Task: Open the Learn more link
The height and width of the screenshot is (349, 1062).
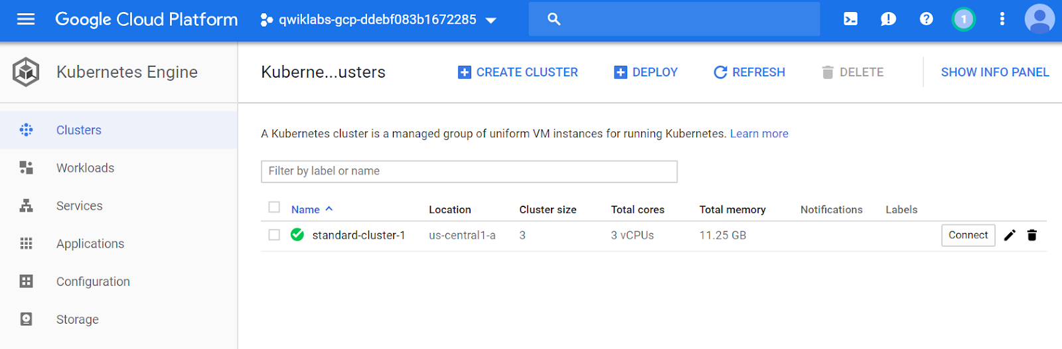Action: click(759, 133)
